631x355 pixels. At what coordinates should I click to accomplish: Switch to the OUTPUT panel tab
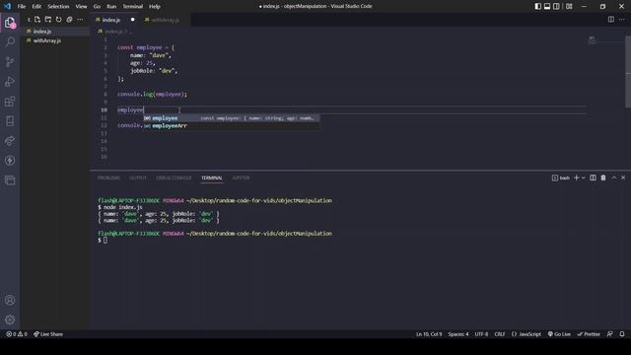(x=138, y=177)
